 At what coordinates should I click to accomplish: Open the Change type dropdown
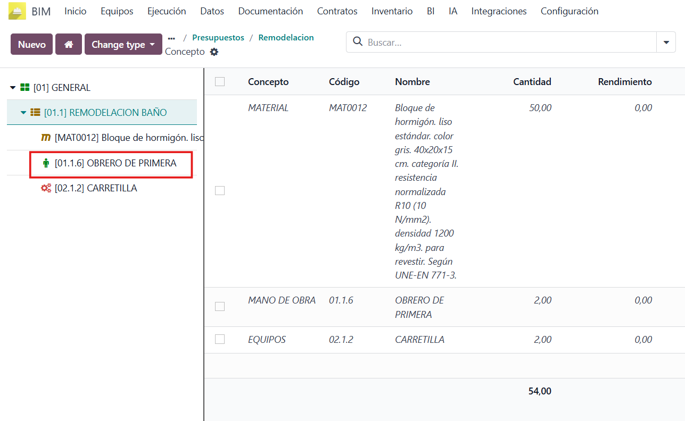coord(123,45)
